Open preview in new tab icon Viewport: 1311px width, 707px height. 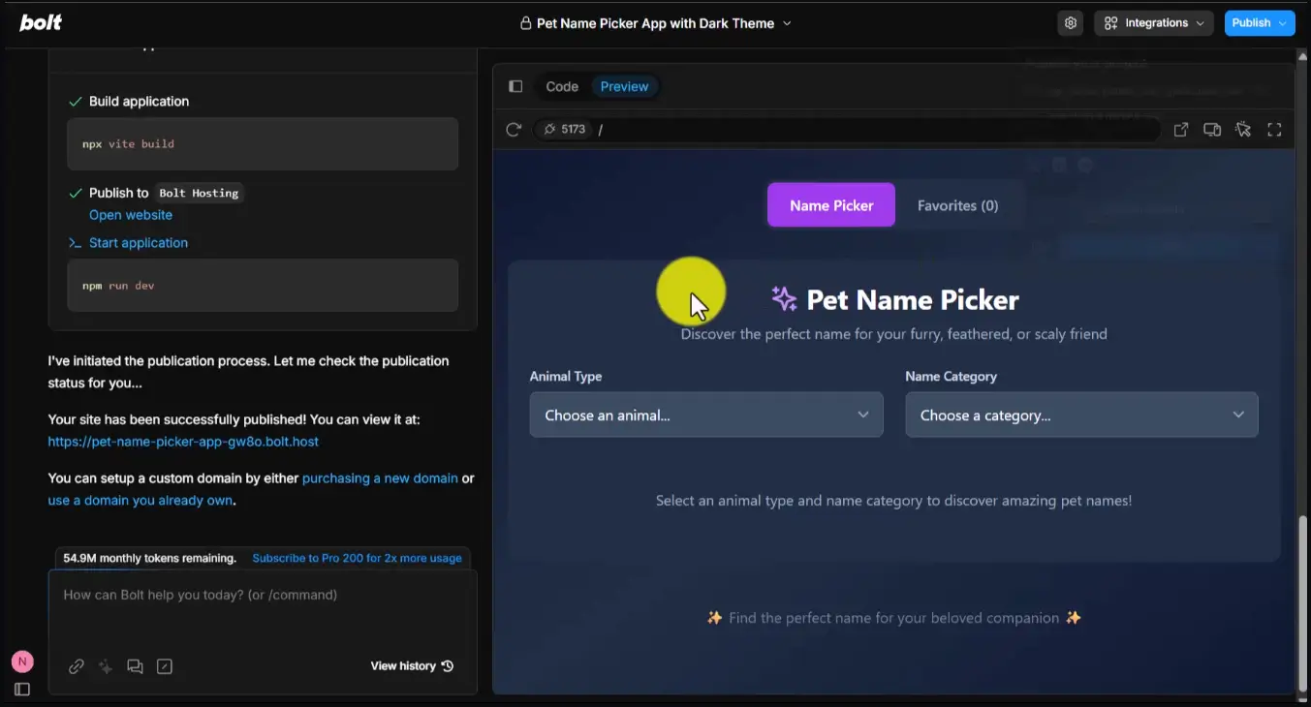click(1181, 129)
